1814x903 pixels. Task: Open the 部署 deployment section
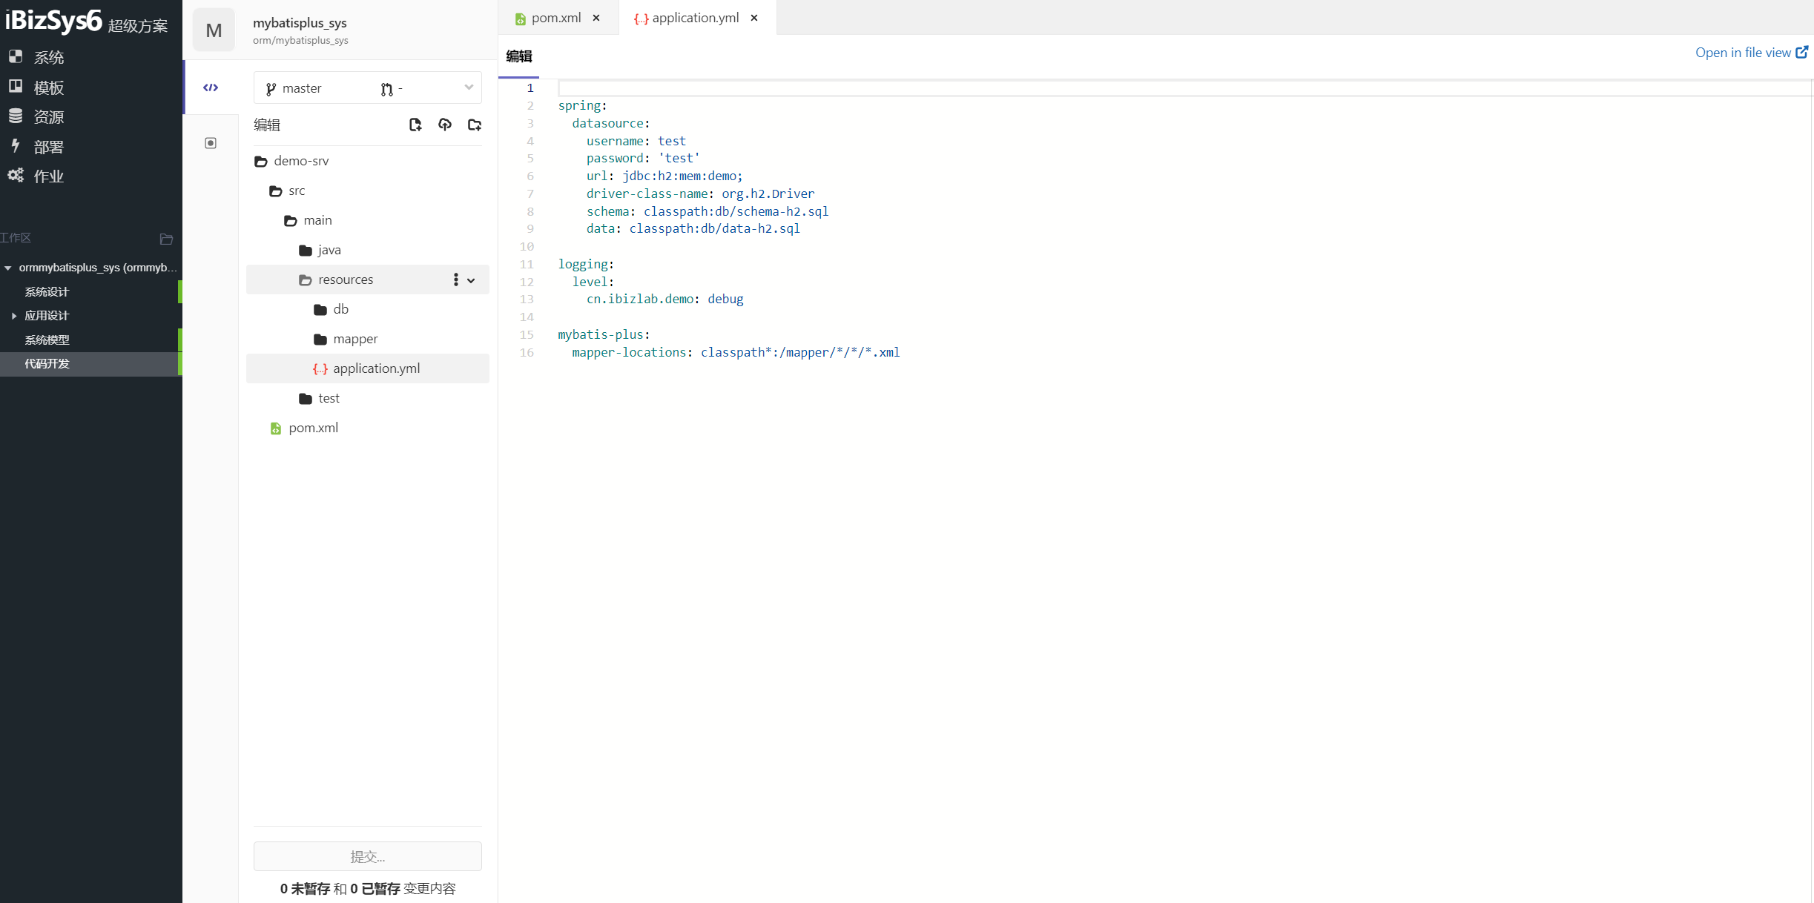tap(36, 147)
